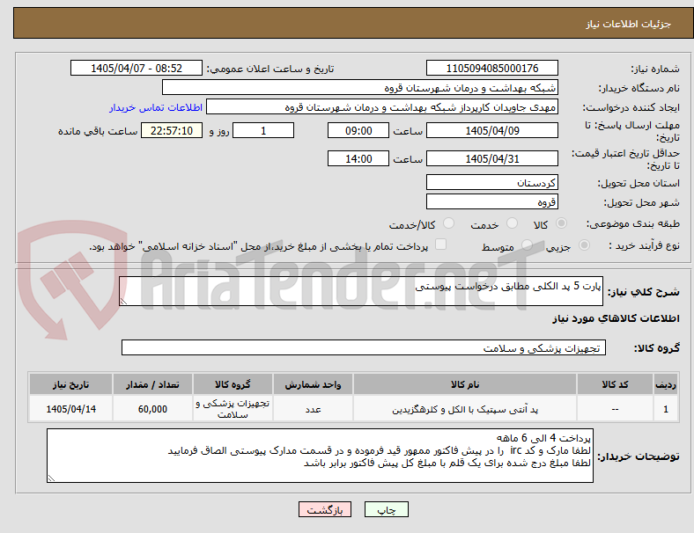Click the شرح کلی نیاز description textarea
Screen dimensions: 694x533
[x=361, y=291]
